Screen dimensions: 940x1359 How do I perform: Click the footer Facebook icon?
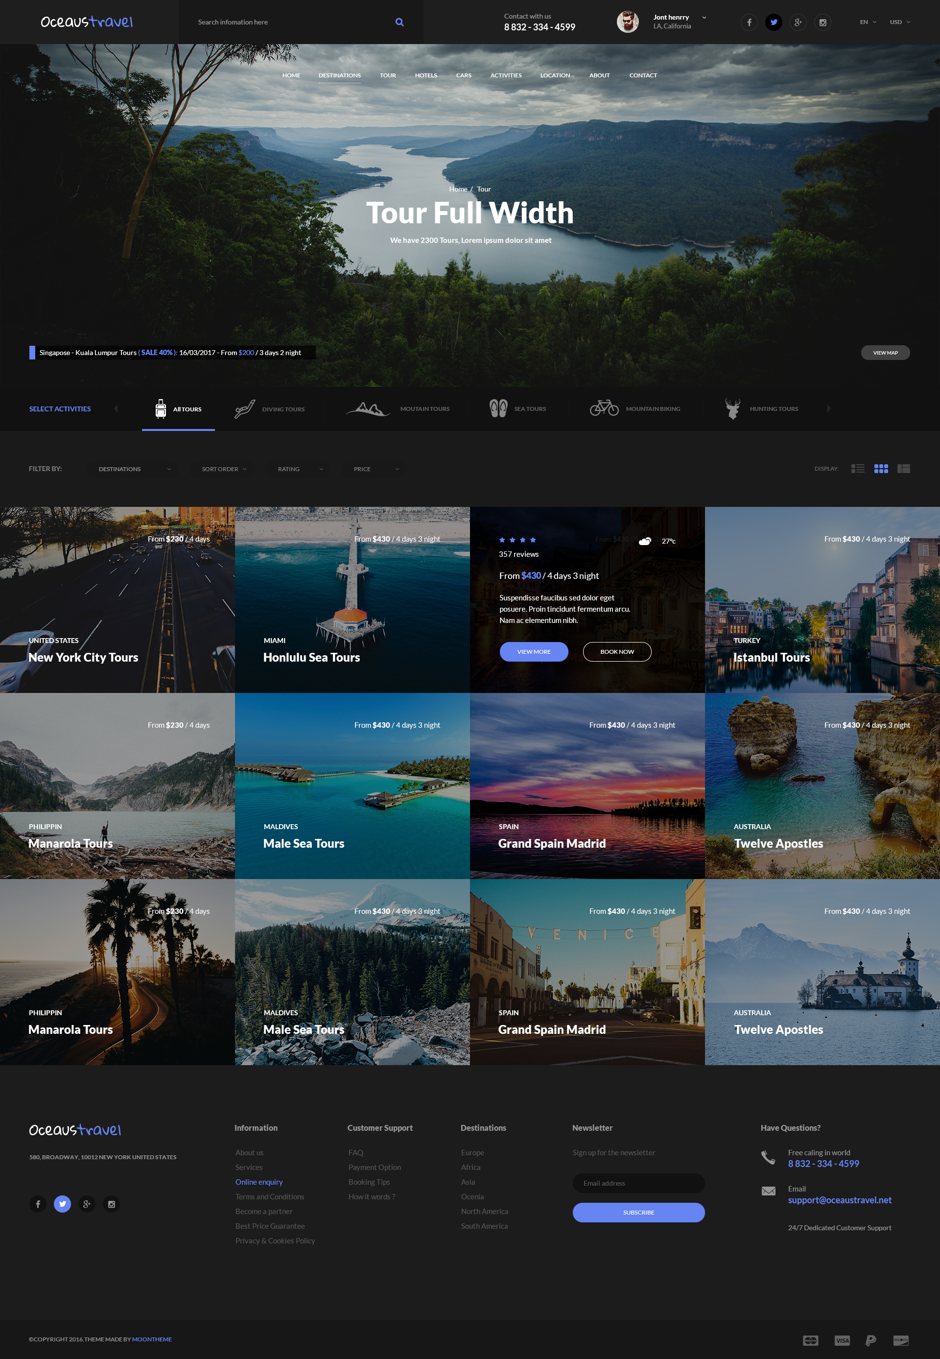click(x=38, y=1204)
